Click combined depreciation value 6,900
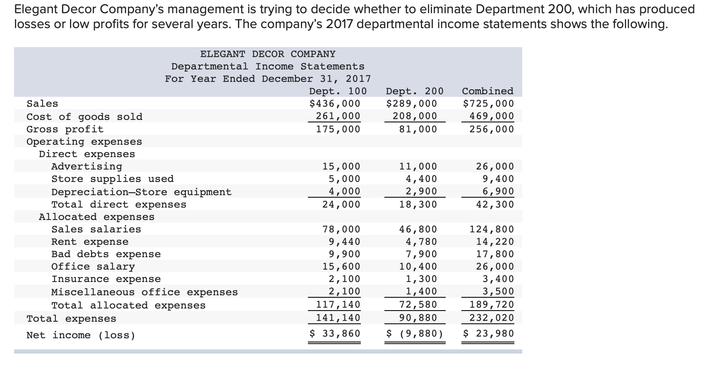The width and height of the screenshot is (725, 373). pyautogui.click(x=498, y=191)
